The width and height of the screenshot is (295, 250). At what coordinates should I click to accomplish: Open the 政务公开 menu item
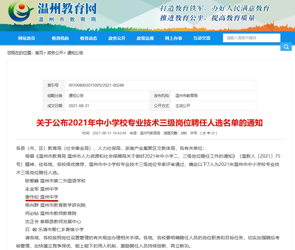117,38
